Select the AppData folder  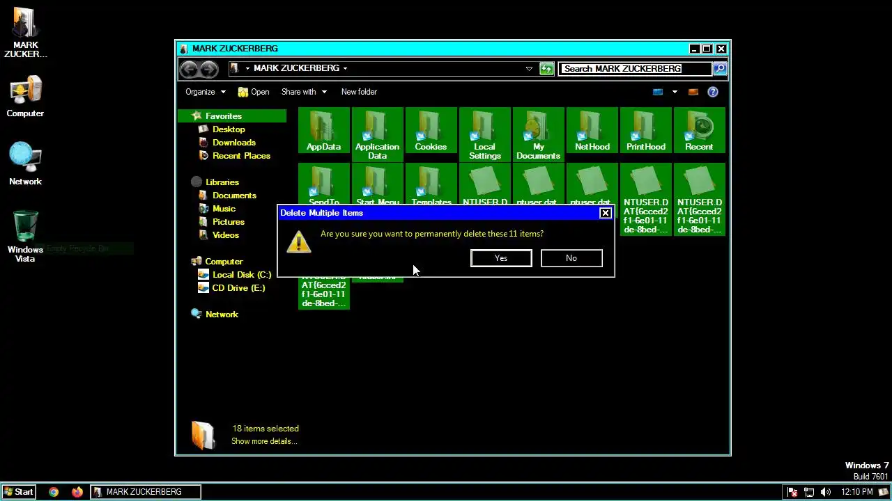[x=323, y=130]
